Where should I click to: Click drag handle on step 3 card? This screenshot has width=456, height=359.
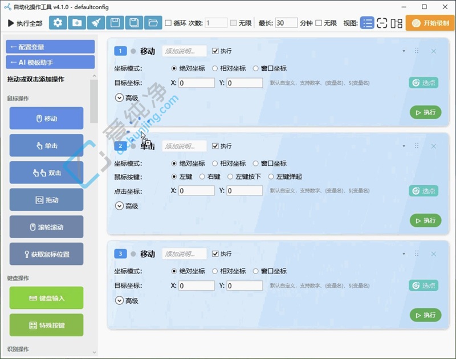tap(417, 254)
